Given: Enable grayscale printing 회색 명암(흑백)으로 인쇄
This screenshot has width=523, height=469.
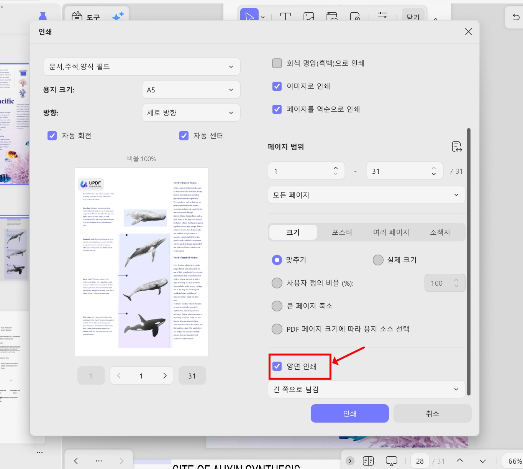Looking at the screenshot, I should coord(277,63).
